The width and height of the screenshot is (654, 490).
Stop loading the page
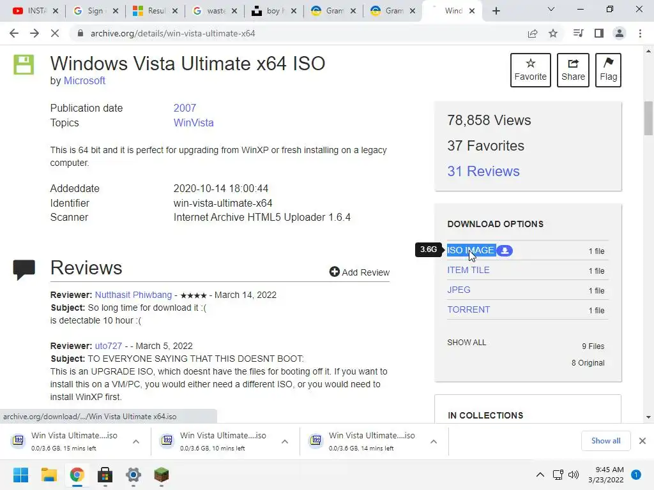coord(55,33)
